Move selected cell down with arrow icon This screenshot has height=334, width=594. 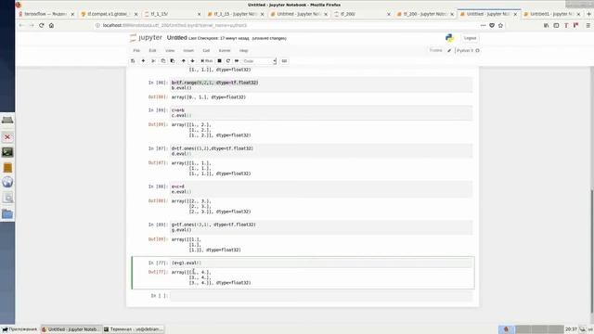point(192,61)
